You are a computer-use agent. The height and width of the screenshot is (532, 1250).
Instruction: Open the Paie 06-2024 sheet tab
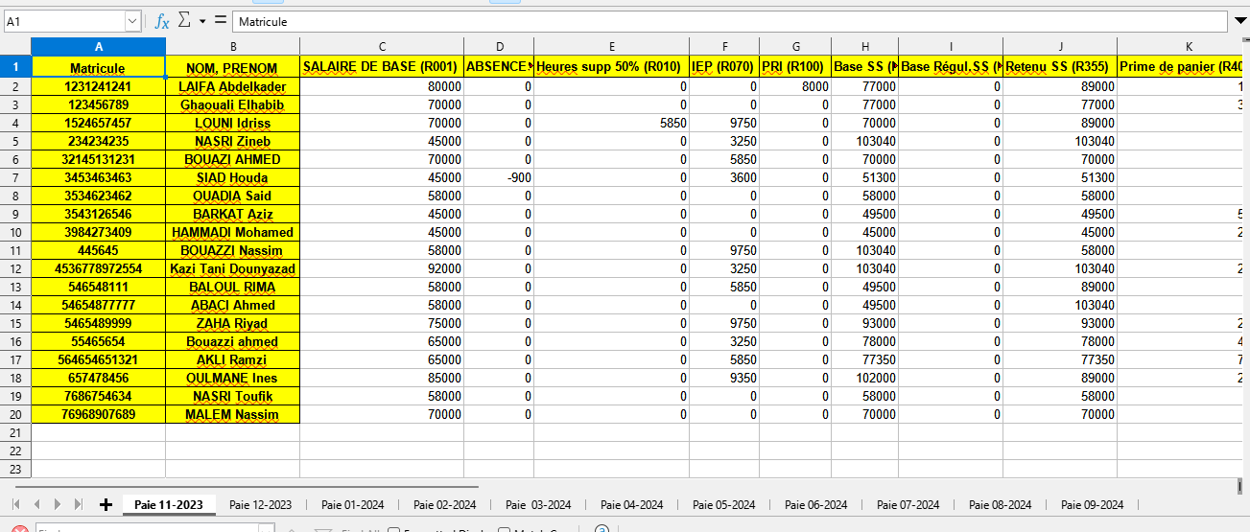(x=815, y=505)
